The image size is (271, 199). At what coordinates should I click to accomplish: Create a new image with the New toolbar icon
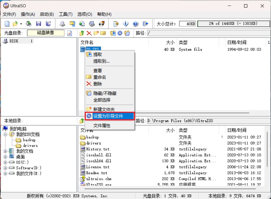[7, 24]
